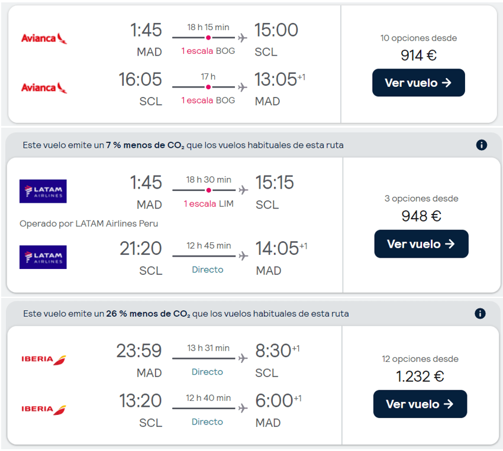Click the 7 % menos de CO₂ banner text
The height and width of the screenshot is (451, 503).
(183, 145)
